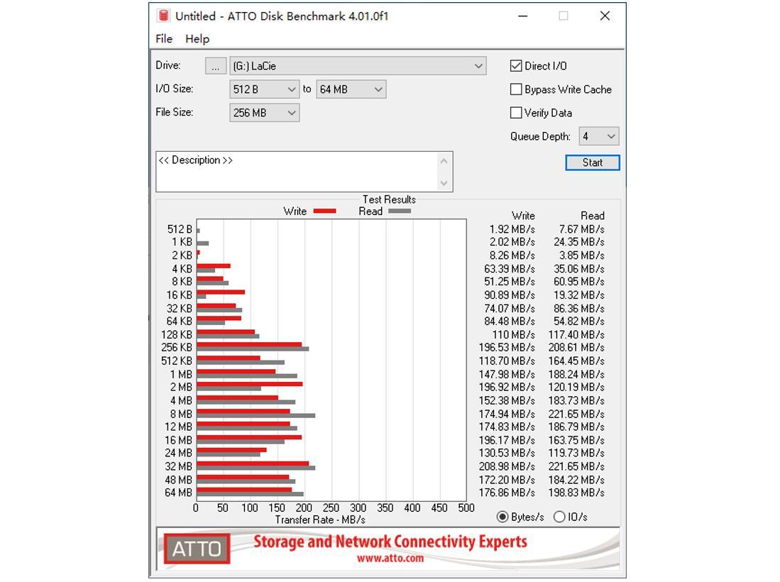Open the 256 MB File Size dropdown
This screenshot has width=780, height=582.
[264, 113]
